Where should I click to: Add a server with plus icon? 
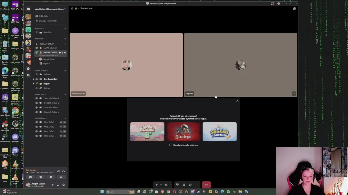pyautogui.click(x=28, y=69)
